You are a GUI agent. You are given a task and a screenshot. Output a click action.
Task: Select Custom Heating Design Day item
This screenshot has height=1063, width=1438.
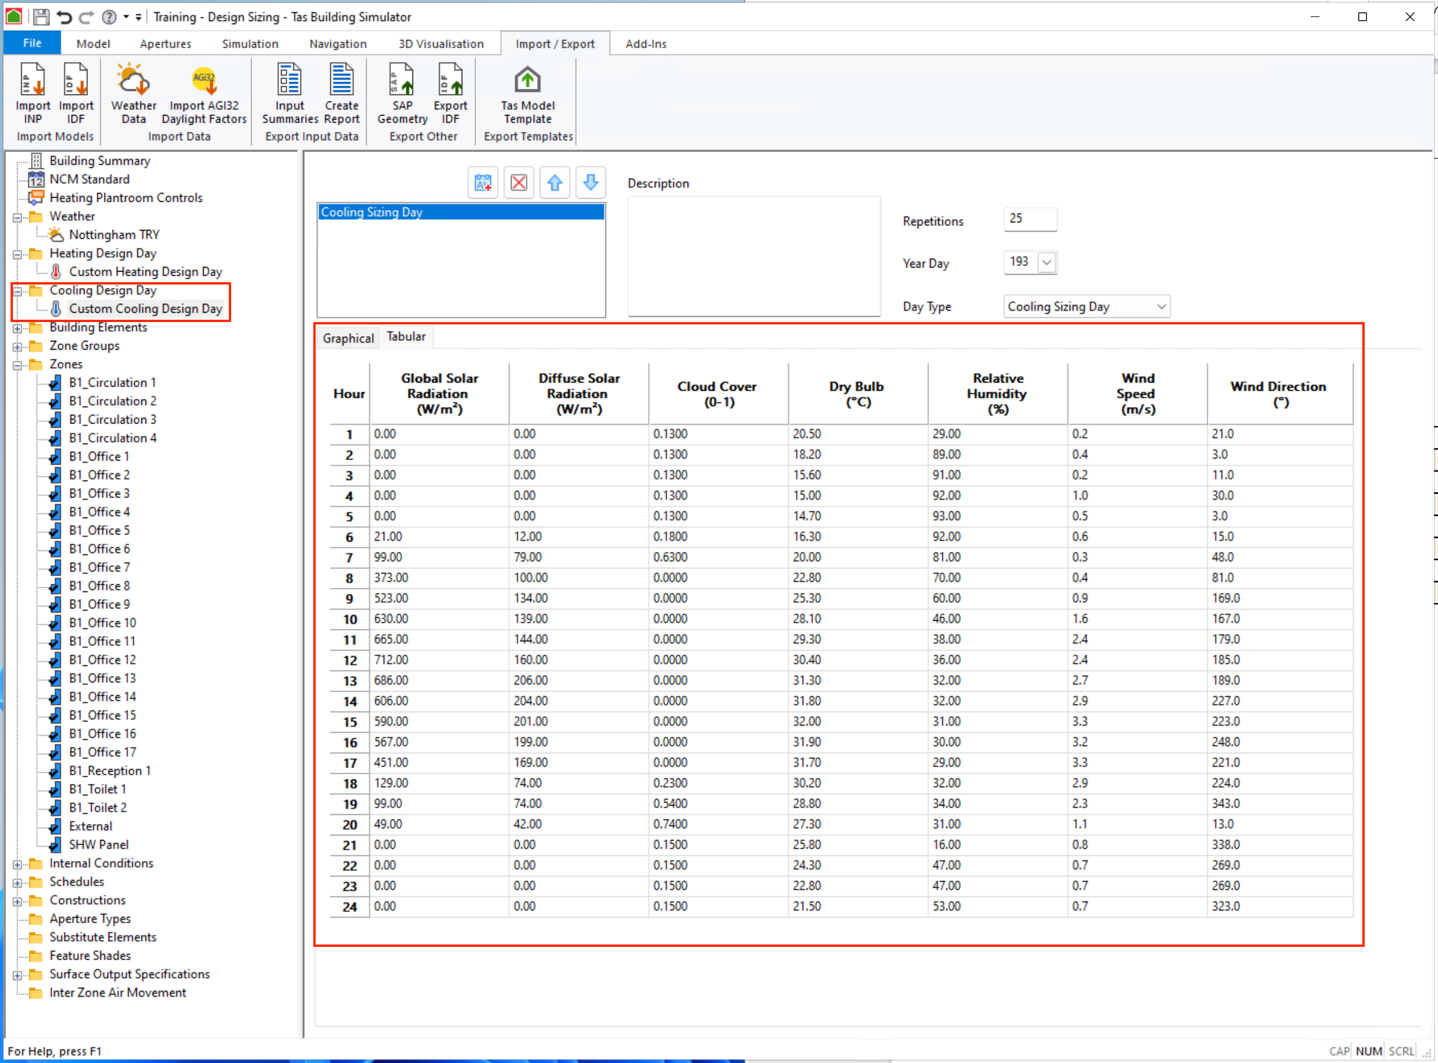coord(145,272)
